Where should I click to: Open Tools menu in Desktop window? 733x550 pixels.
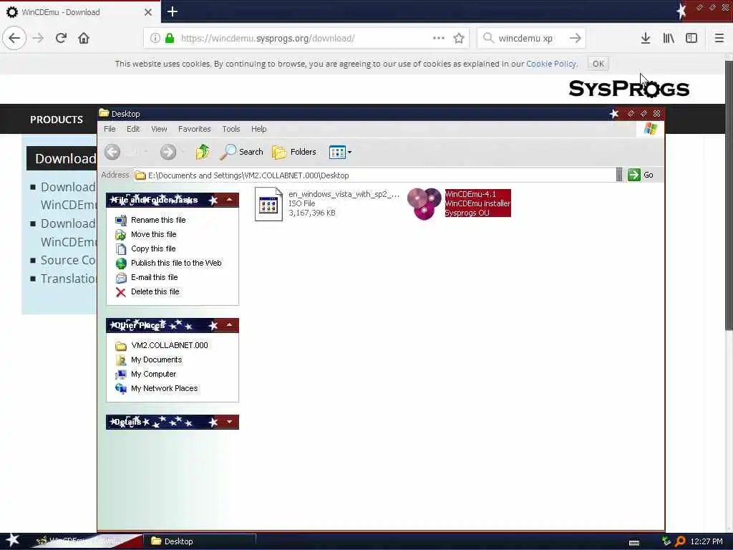pyautogui.click(x=231, y=129)
